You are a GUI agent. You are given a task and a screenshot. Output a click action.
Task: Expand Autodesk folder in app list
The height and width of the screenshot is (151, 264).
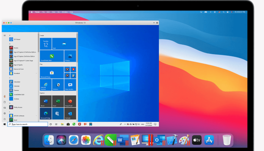point(36,73)
